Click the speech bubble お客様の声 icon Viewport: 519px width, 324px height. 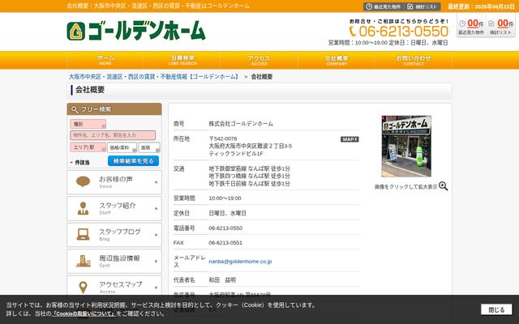(83, 181)
